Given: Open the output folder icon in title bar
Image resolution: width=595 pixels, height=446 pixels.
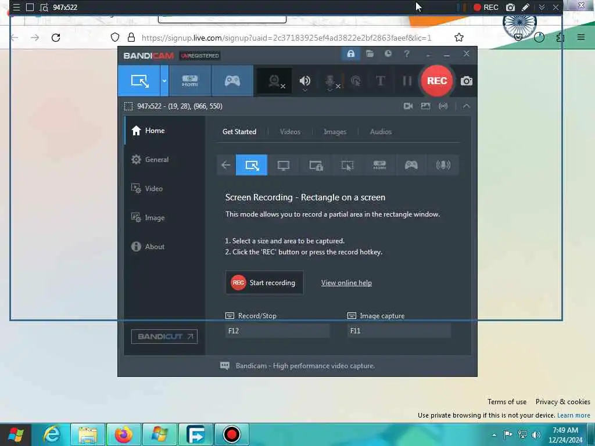Looking at the screenshot, I should click(x=370, y=54).
